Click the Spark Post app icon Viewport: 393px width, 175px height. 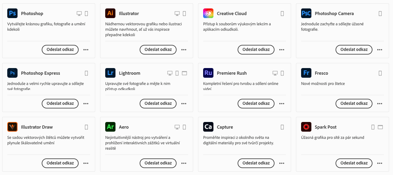(306, 127)
